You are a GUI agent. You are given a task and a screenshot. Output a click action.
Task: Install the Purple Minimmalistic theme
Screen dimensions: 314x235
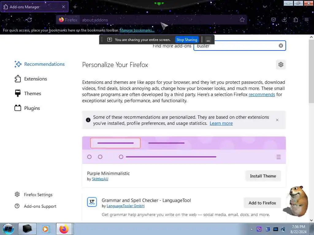pyautogui.click(x=263, y=176)
